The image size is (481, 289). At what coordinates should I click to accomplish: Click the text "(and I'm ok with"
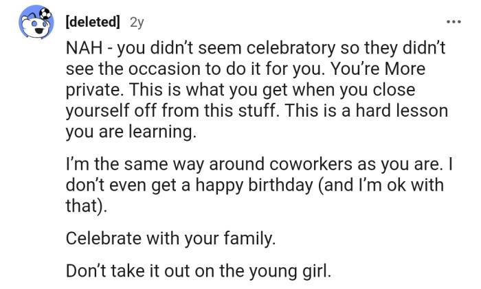coord(389,186)
